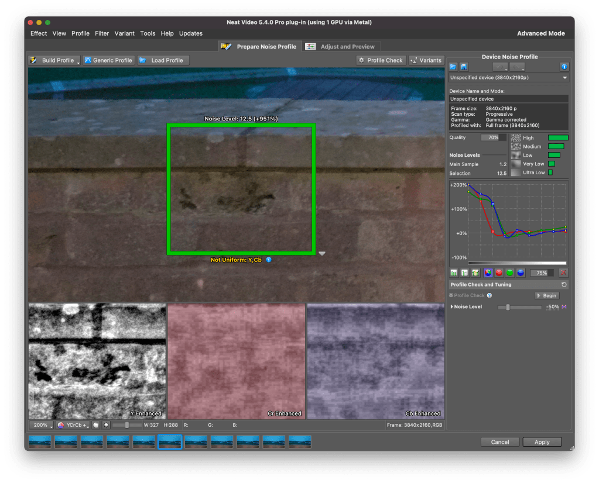The image size is (599, 483).
Task: Click the brightness sun icon
Action: point(105,425)
